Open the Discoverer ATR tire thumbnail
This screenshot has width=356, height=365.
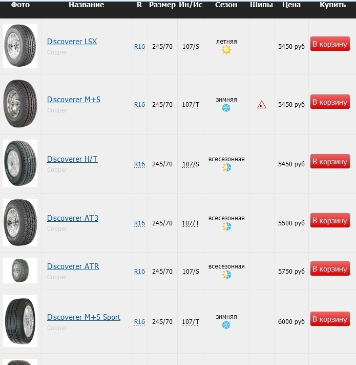pyautogui.click(x=20, y=271)
